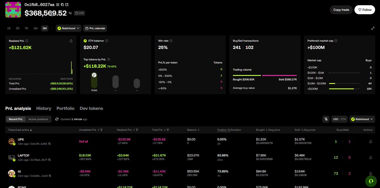Open the table filter settings icon
380x188 pixels.
pos(326,119)
